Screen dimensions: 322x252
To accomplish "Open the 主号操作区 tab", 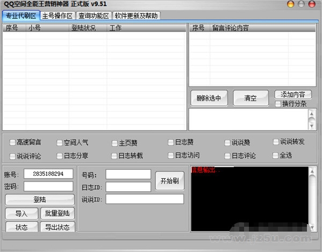I will pyautogui.click(x=58, y=16).
